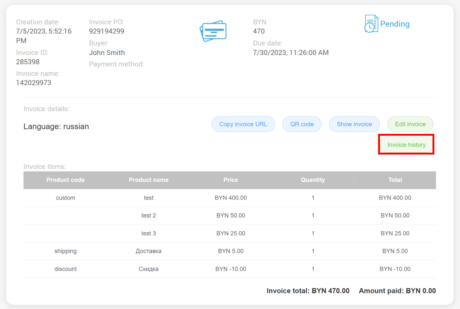Click the Pending status label
This screenshot has height=309, width=460.
(395, 23)
